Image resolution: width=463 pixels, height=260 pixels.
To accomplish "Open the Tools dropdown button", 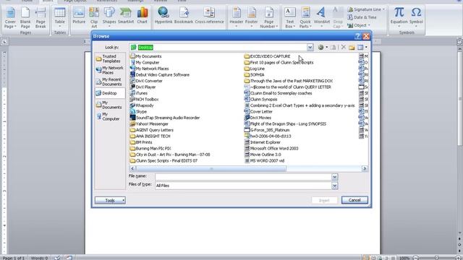I will coord(110,201).
